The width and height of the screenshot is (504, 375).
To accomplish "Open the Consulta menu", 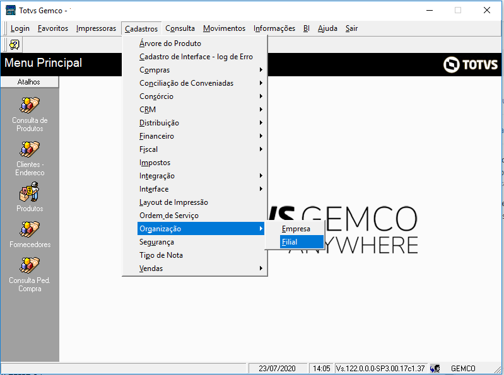I will point(180,28).
